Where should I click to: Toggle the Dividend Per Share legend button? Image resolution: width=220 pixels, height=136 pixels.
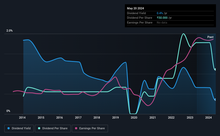(x=53, y=129)
